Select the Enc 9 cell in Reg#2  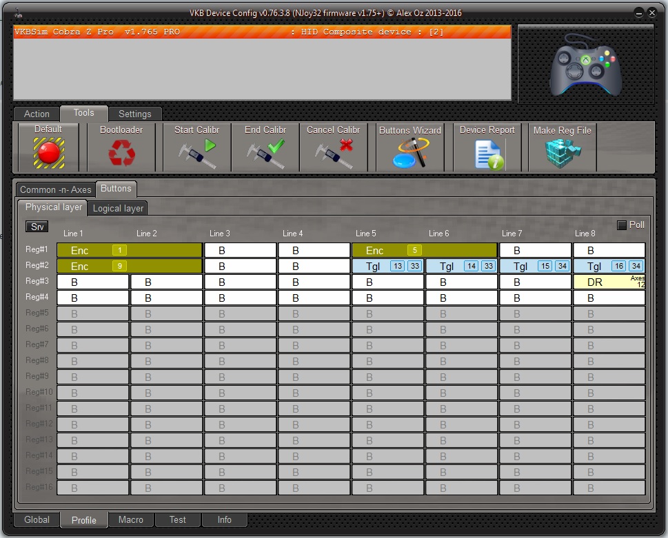point(130,266)
